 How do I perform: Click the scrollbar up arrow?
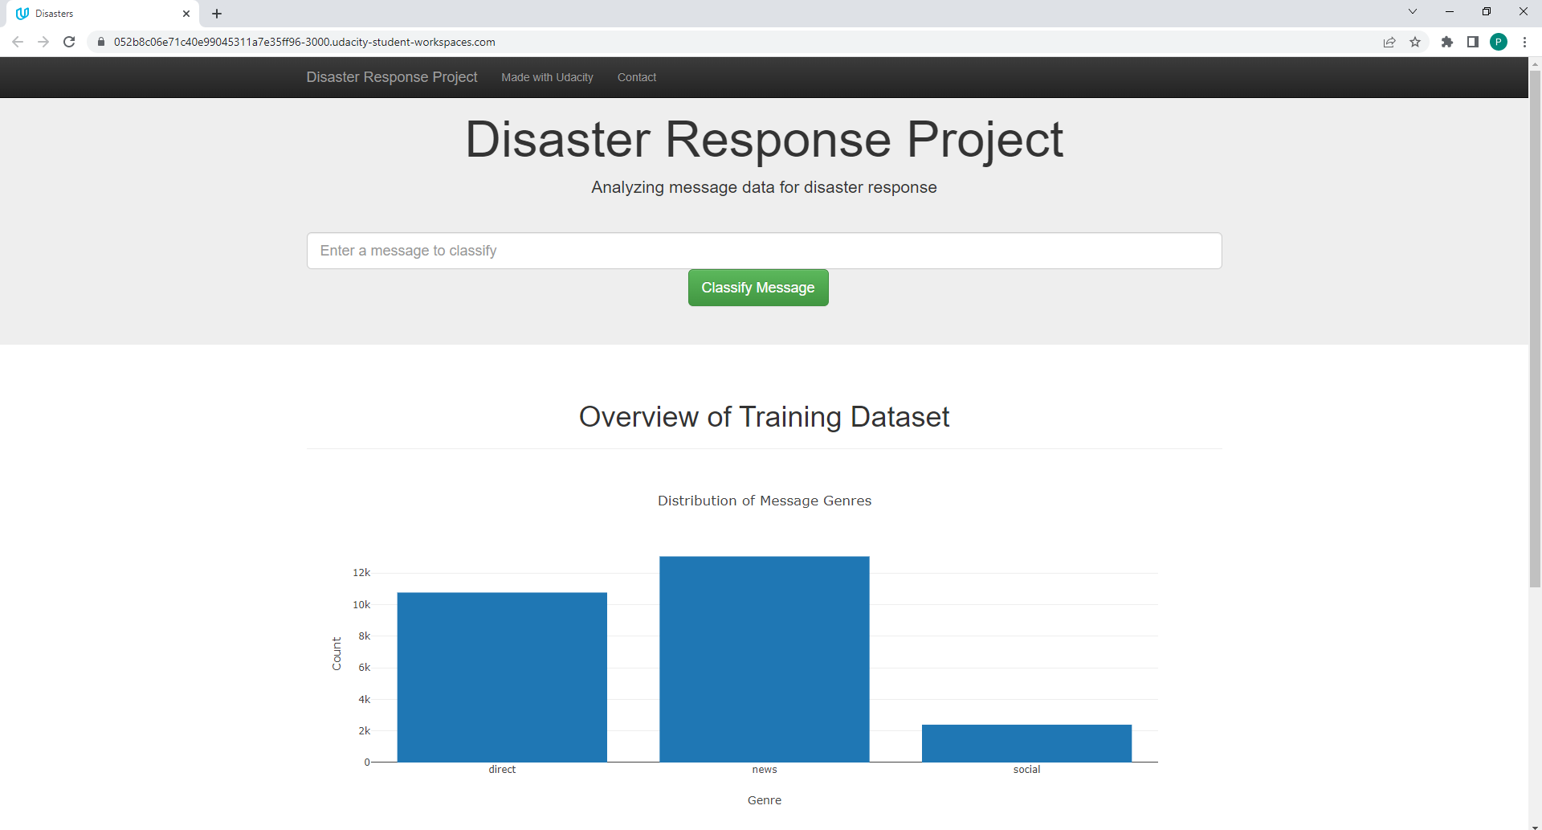[x=1535, y=63]
